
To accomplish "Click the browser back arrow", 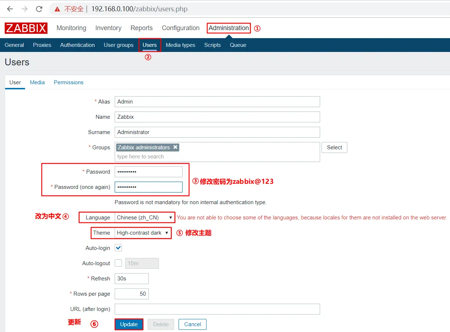I will click(x=10, y=9).
